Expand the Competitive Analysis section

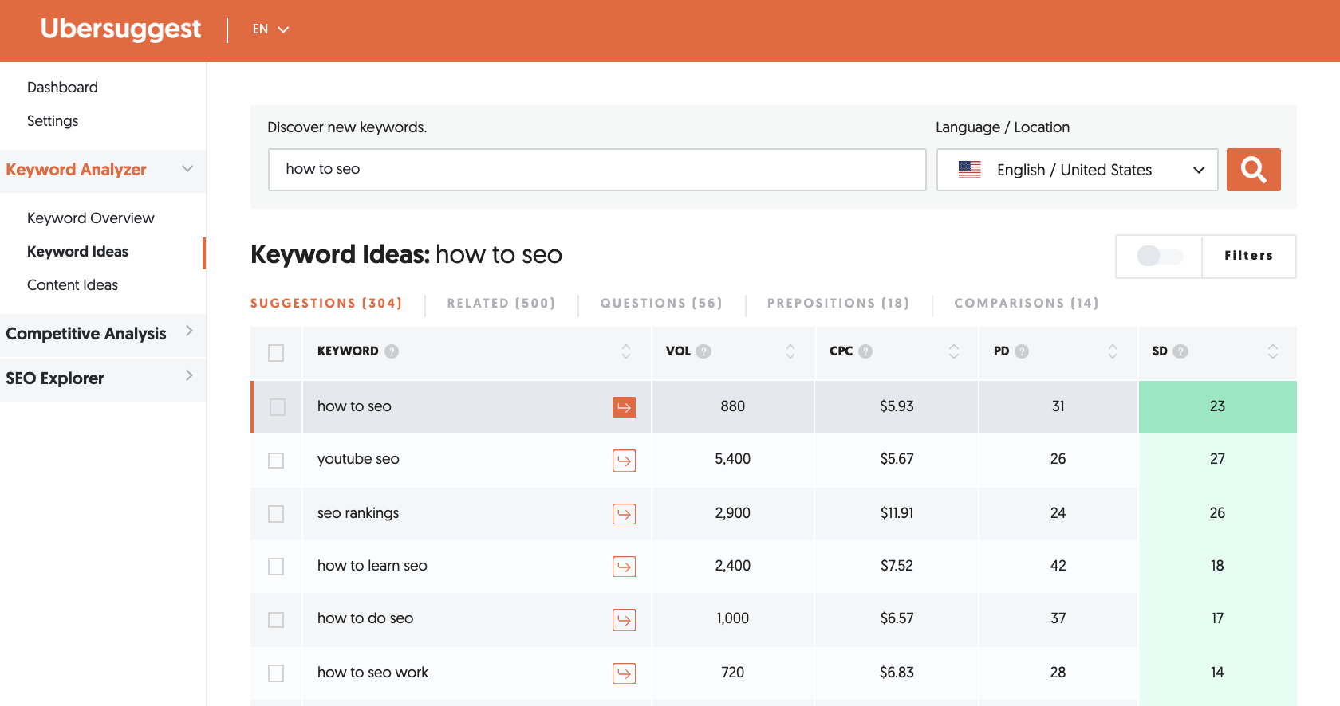pyautogui.click(x=103, y=334)
